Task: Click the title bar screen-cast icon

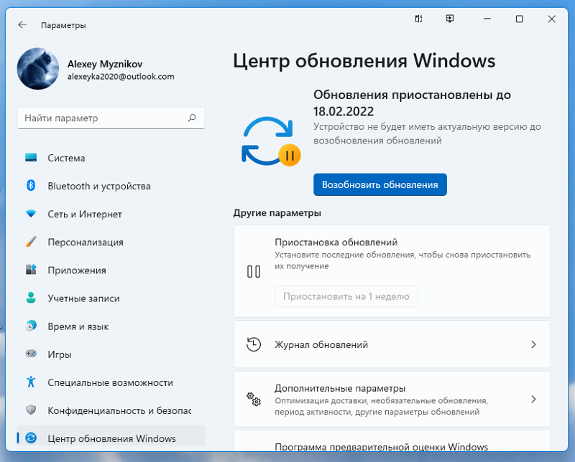Action: pyautogui.click(x=450, y=19)
